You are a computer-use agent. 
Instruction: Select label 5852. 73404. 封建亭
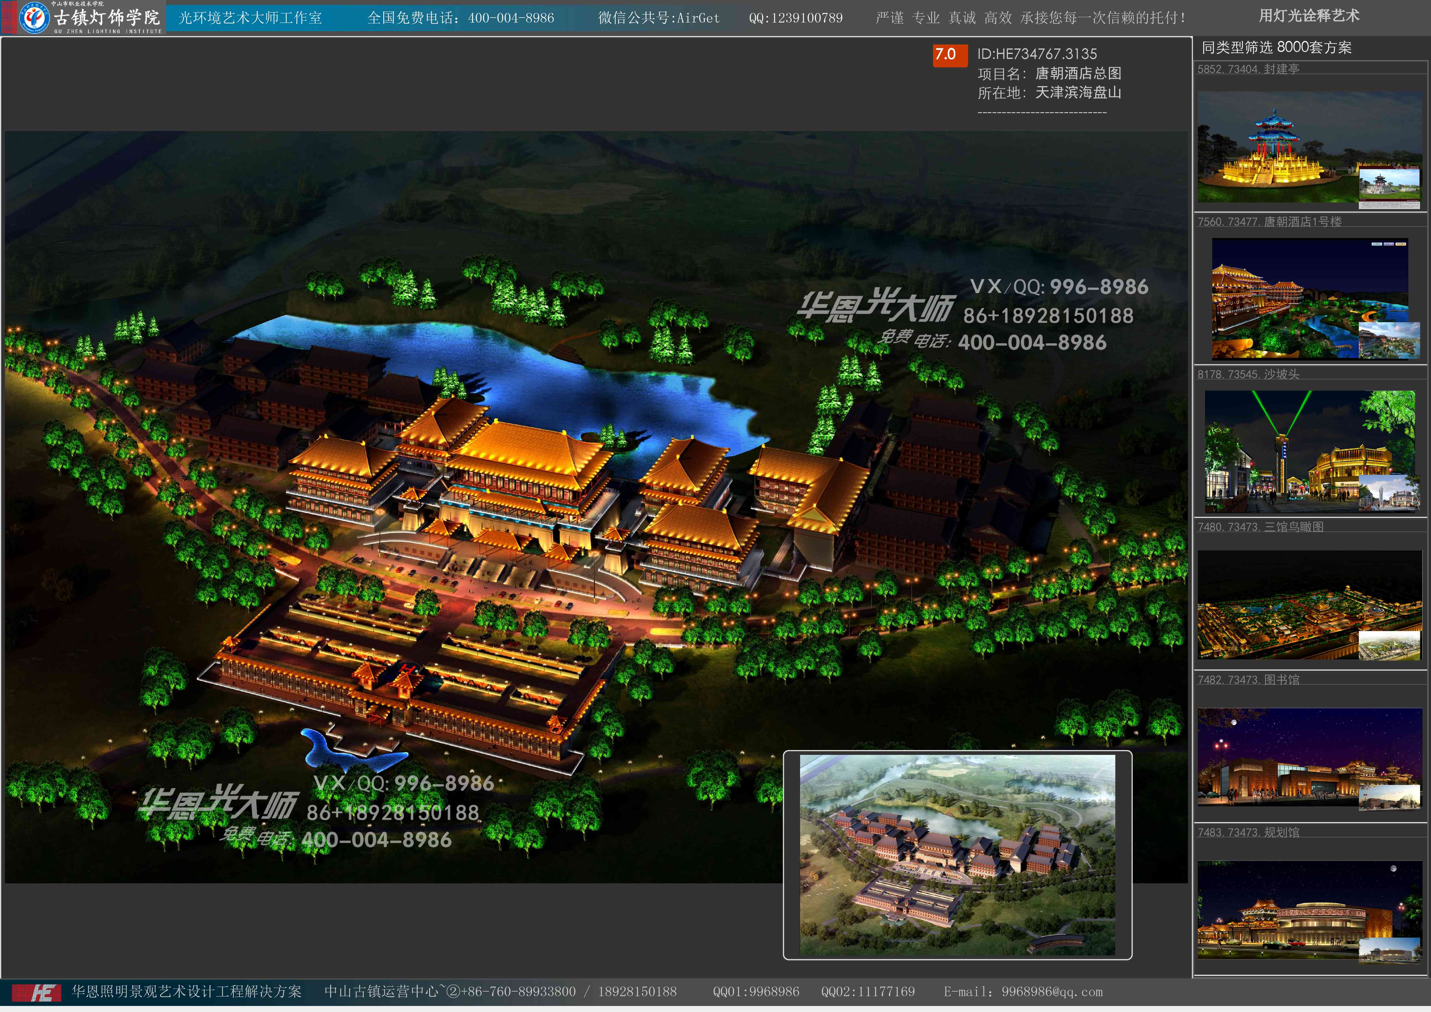coord(1248,69)
